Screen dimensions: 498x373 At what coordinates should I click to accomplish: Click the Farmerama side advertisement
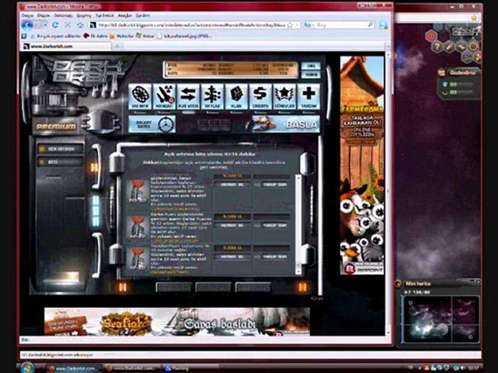point(362,165)
